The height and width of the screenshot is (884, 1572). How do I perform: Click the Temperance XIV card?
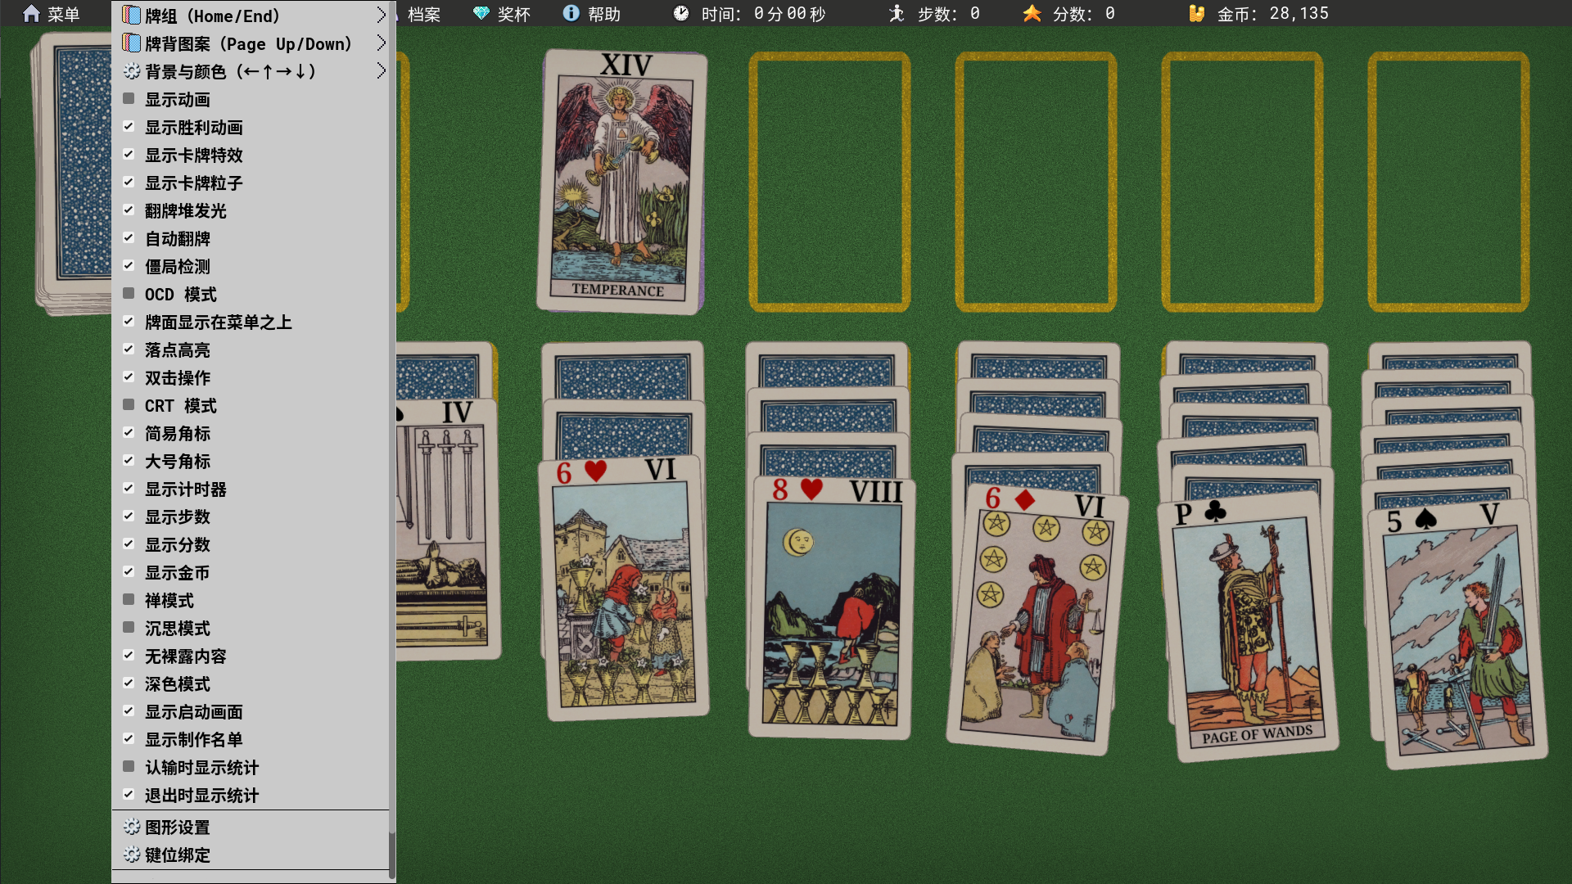tap(621, 182)
